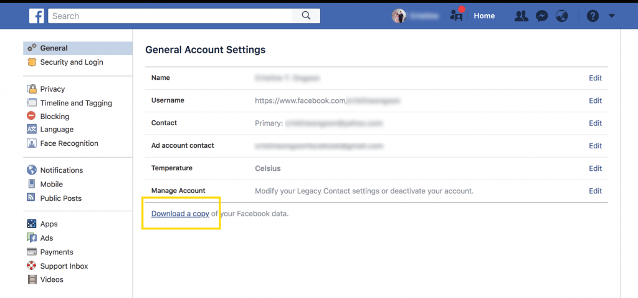Open the Messenger icon

coord(542,16)
